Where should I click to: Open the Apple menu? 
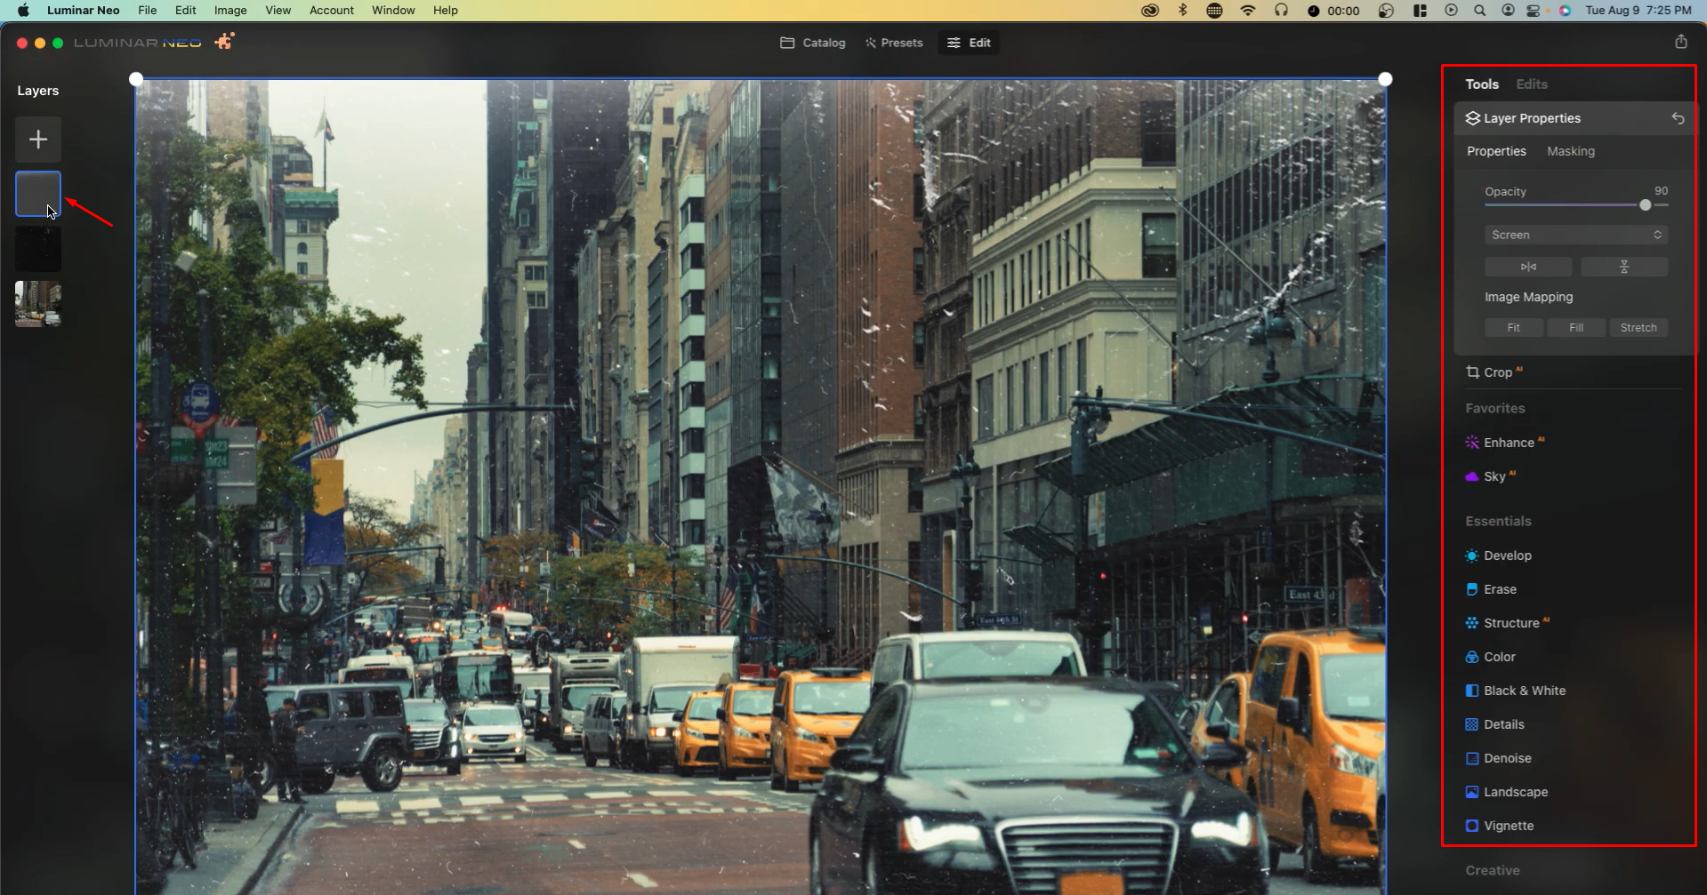(x=24, y=11)
